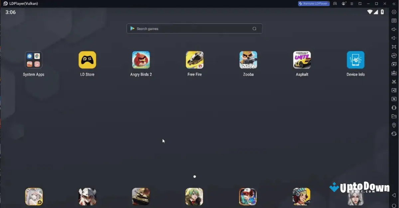Collapse the right sidebar with the double-chevron
Viewport: 399px width, 208px height.
pyautogui.click(x=394, y=3)
